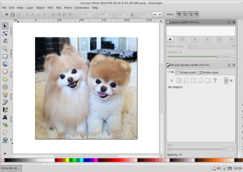Select the Star polygon tool
The width and height of the screenshot is (243, 172).
5,79
